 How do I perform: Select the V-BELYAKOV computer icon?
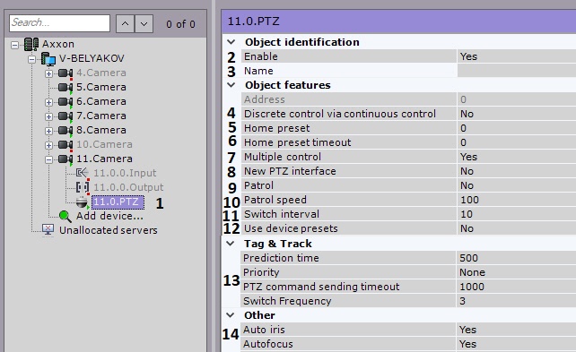tap(48, 59)
